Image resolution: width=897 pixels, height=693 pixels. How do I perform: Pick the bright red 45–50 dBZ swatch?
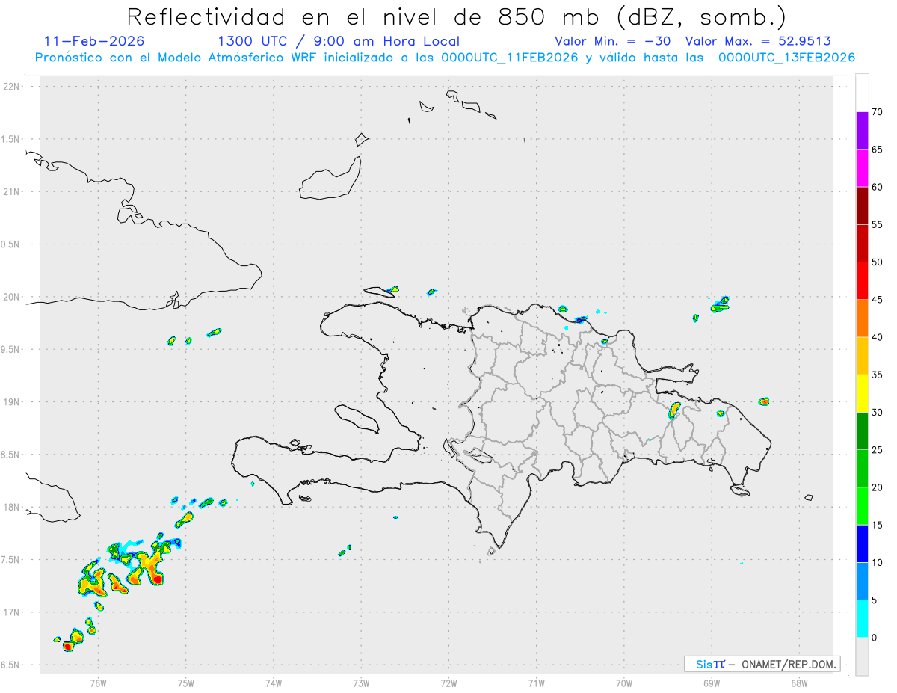(x=862, y=280)
